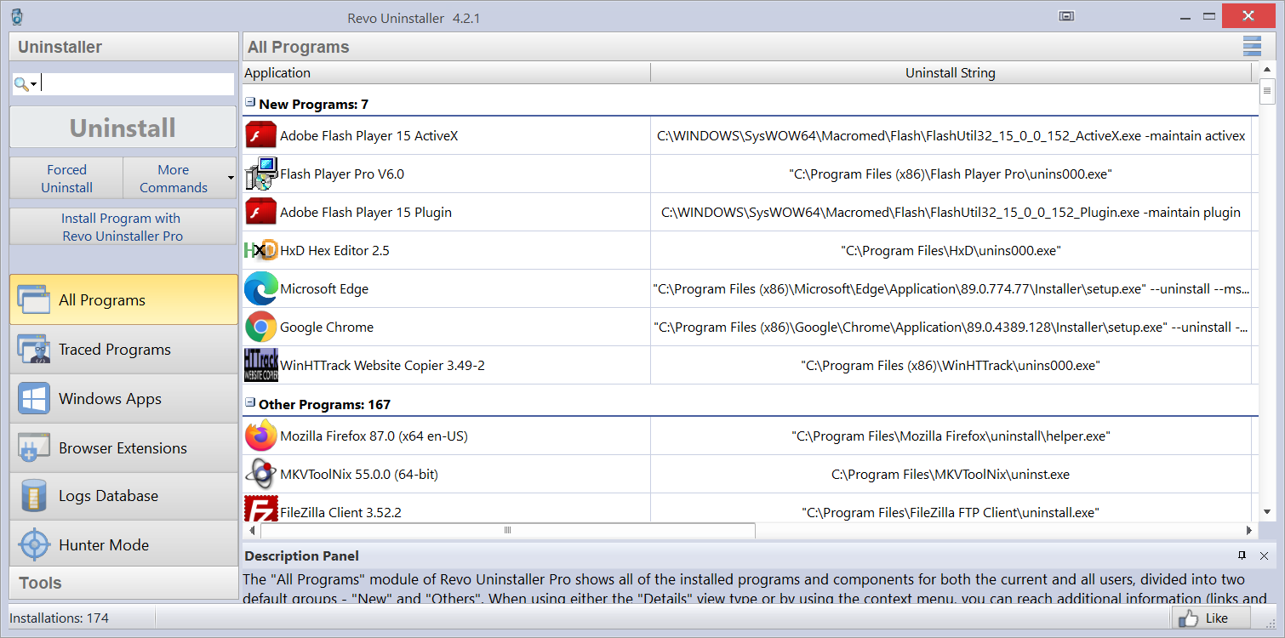This screenshot has width=1285, height=638.
Task: Click the Forced Uninstall button
Action: (x=66, y=179)
